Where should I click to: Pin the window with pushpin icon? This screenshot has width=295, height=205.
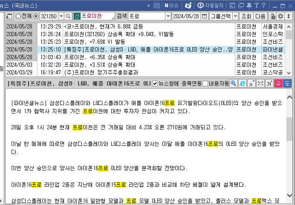(249, 6)
